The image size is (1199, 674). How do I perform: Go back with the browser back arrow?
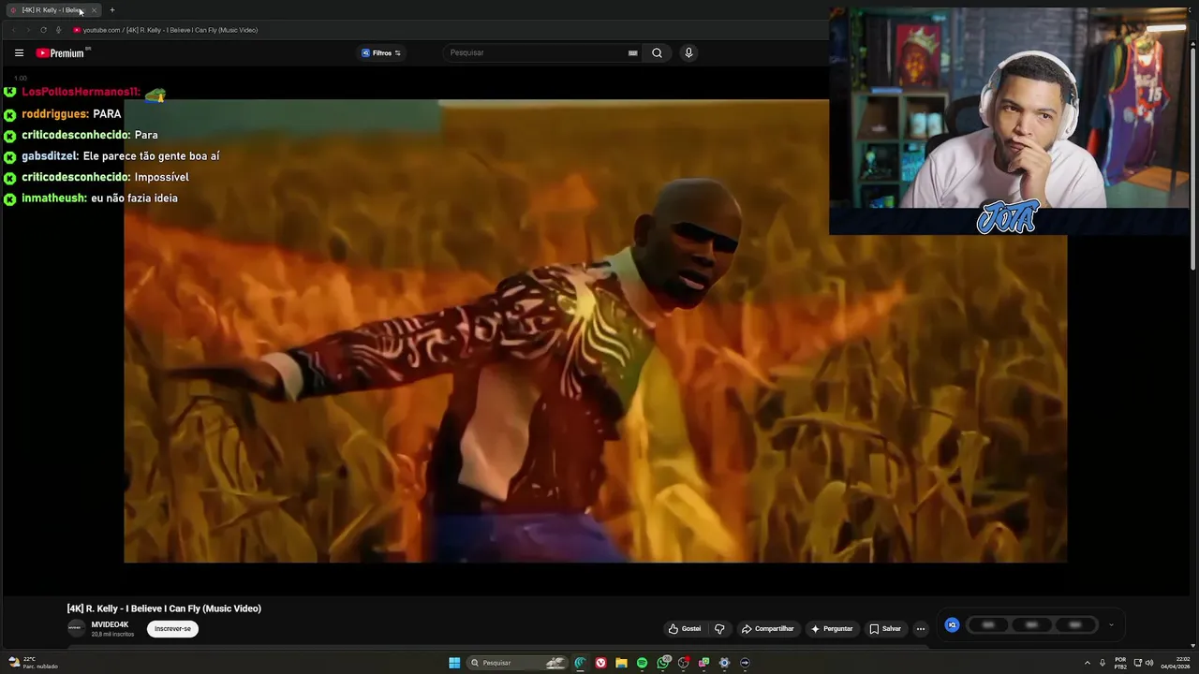pos(14,30)
